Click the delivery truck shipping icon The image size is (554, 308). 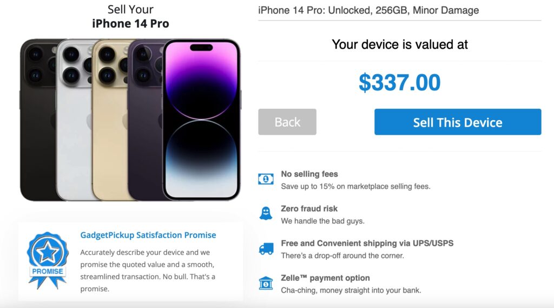tap(266, 249)
